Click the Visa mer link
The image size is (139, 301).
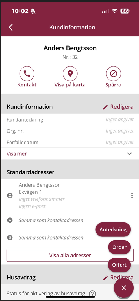tap(17, 154)
